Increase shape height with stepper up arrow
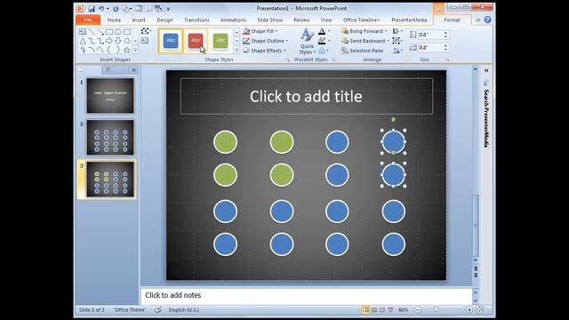 (445, 33)
